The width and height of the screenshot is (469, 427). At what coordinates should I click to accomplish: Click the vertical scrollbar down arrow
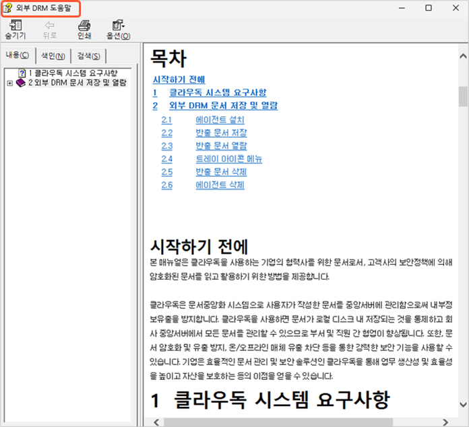[x=463, y=405]
